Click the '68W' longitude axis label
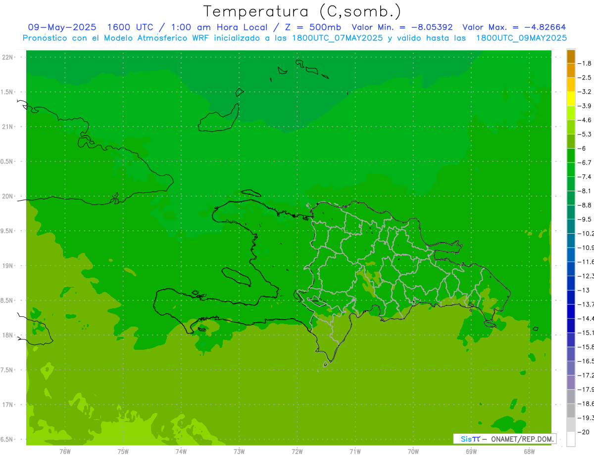This screenshot has width=594, height=458. [529, 452]
